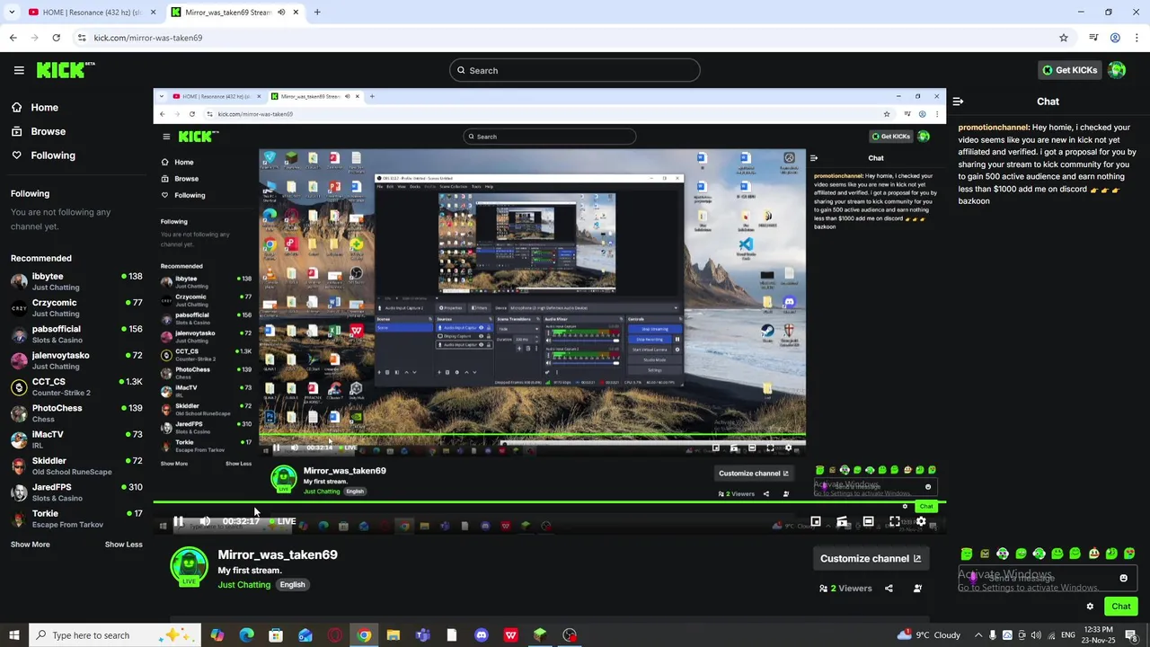Open Windows Start menu
This screenshot has height=647, width=1150.
tap(13, 635)
